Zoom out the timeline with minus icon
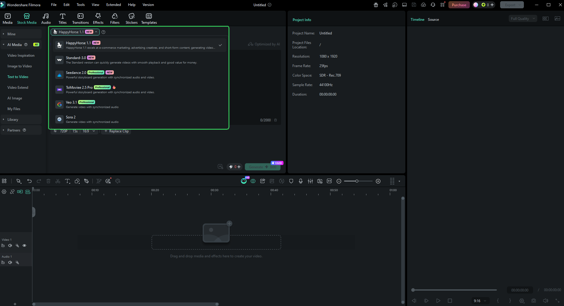This screenshot has height=306, width=564. 339,181
